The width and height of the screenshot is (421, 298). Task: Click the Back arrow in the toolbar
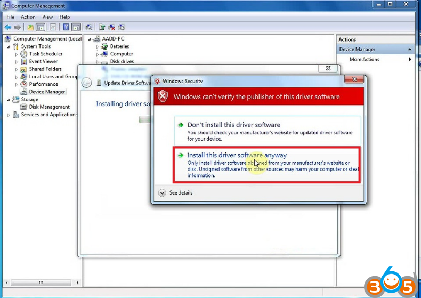[x=8, y=27]
